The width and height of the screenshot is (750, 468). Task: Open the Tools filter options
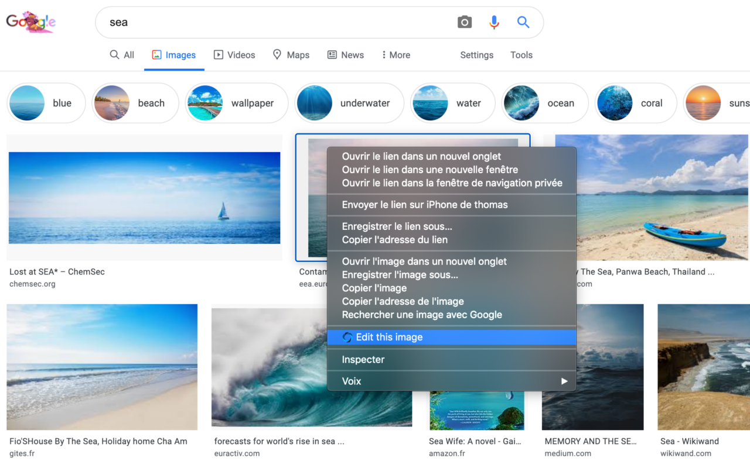click(x=521, y=55)
